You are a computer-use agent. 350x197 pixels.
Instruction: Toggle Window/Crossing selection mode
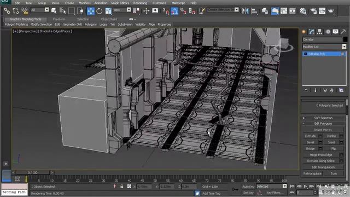pyautogui.click(x=80, y=10)
